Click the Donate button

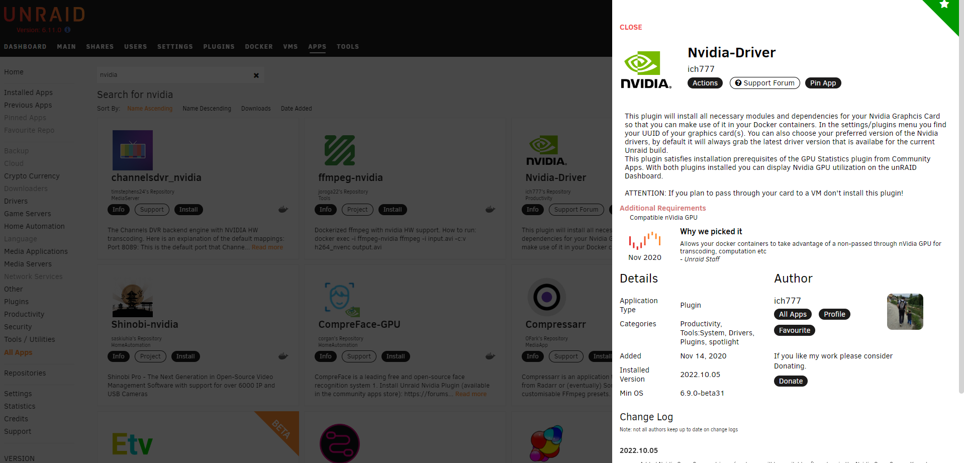pyautogui.click(x=791, y=381)
